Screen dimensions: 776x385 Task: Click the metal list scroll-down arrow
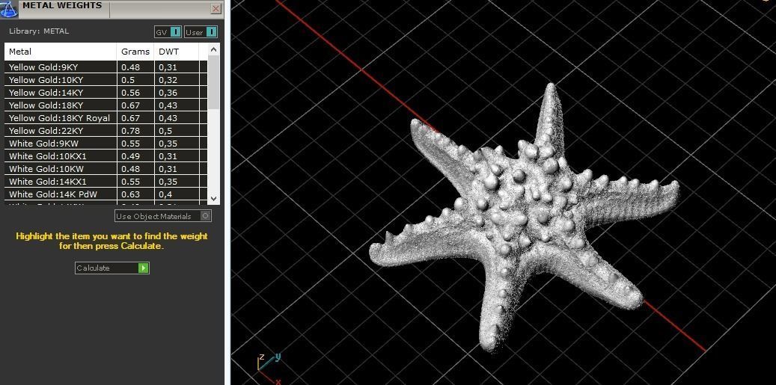pos(213,198)
